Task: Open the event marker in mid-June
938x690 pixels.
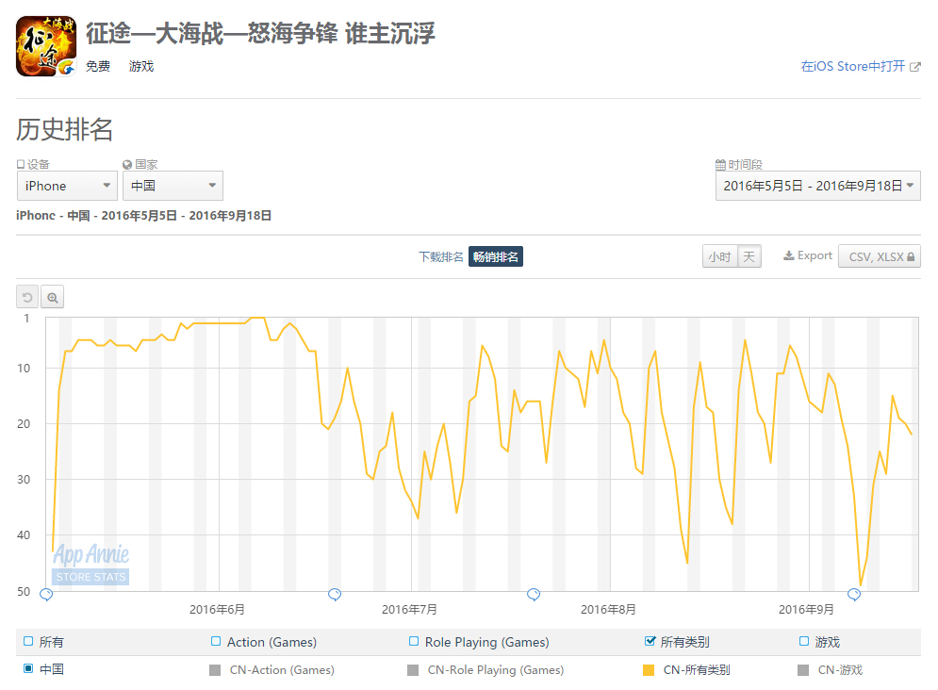Action: pyautogui.click(x=335, y=595)
